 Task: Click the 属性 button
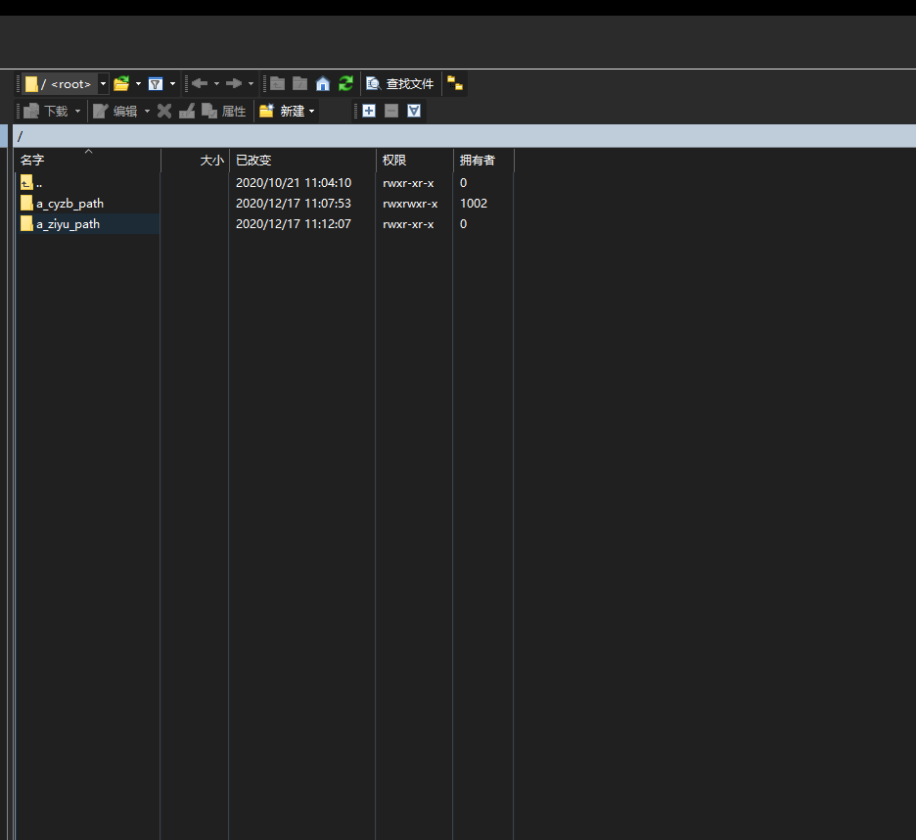(x=224, y=112)
